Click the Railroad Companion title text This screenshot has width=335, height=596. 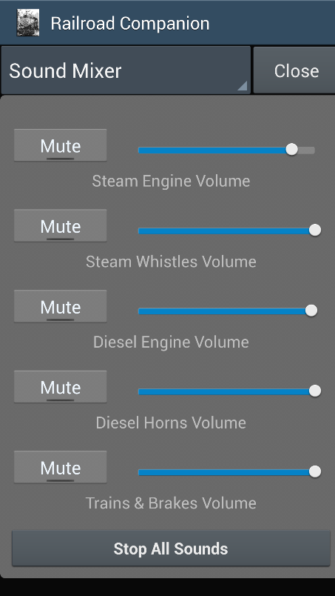click(129, 24)
